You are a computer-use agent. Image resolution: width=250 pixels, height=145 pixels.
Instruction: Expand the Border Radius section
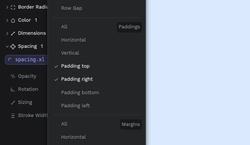pyautogui.click(x=7, y=7)
